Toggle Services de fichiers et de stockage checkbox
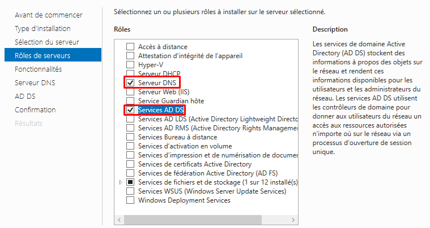 [130, 182]
